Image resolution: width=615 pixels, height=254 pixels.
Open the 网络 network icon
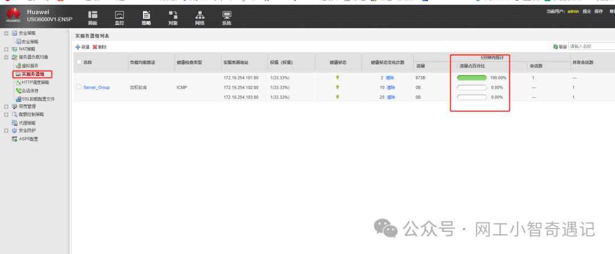tap(200, 15)
